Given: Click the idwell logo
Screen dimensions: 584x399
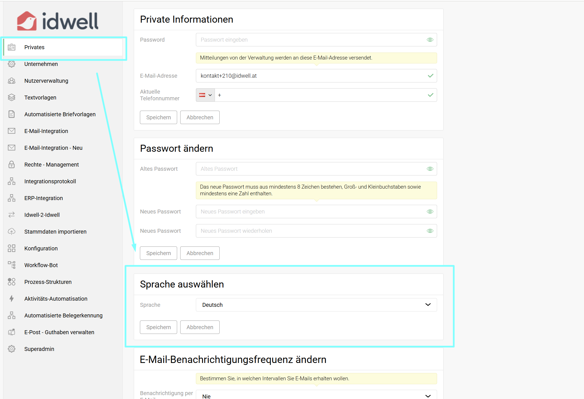Looking at the screenshot, I should pos(58,21).
